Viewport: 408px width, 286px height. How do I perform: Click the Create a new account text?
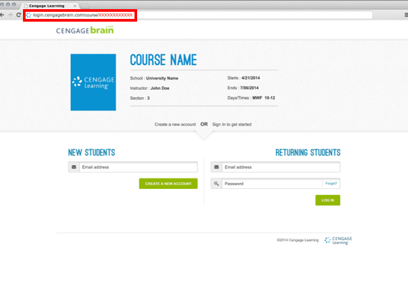175,125
